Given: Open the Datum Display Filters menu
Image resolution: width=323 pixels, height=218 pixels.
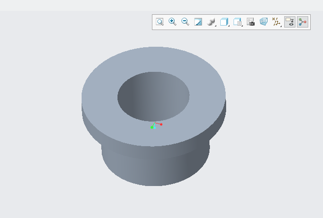Looking at the screenshot, I should pyautogui.click(x=276, y=22).
